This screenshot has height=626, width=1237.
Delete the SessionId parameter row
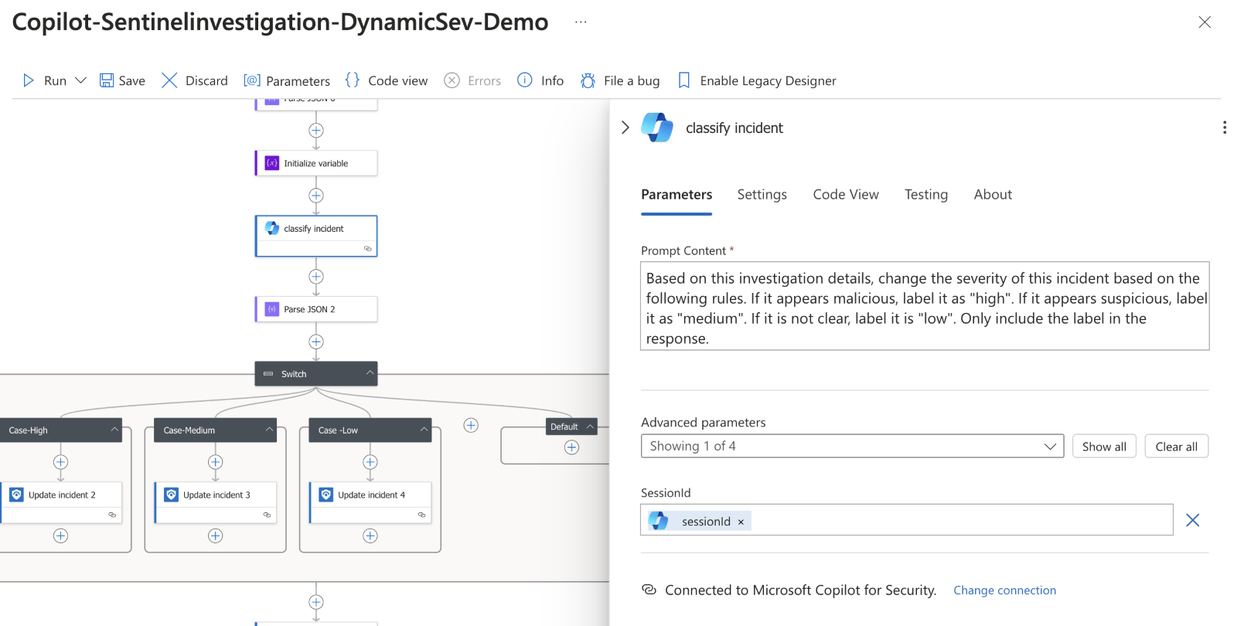[1192, 520]
